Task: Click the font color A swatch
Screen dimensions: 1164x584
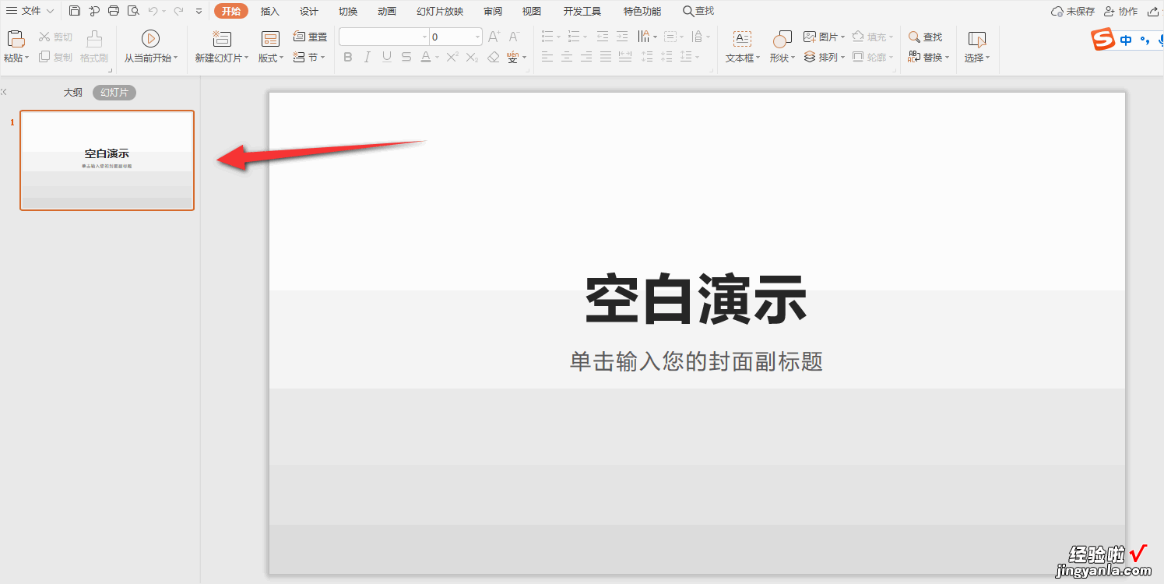Action: 426,57
